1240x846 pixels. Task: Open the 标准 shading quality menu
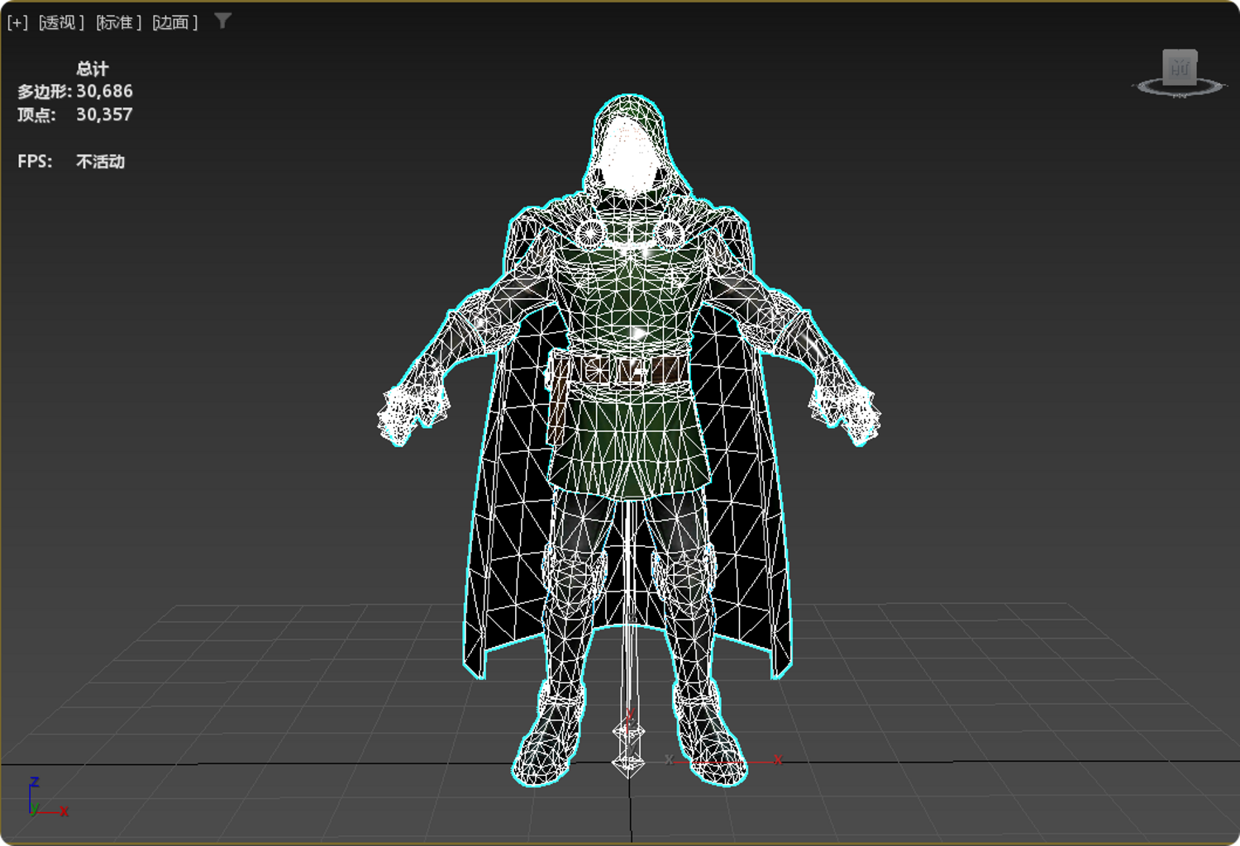tap(119, 22)
